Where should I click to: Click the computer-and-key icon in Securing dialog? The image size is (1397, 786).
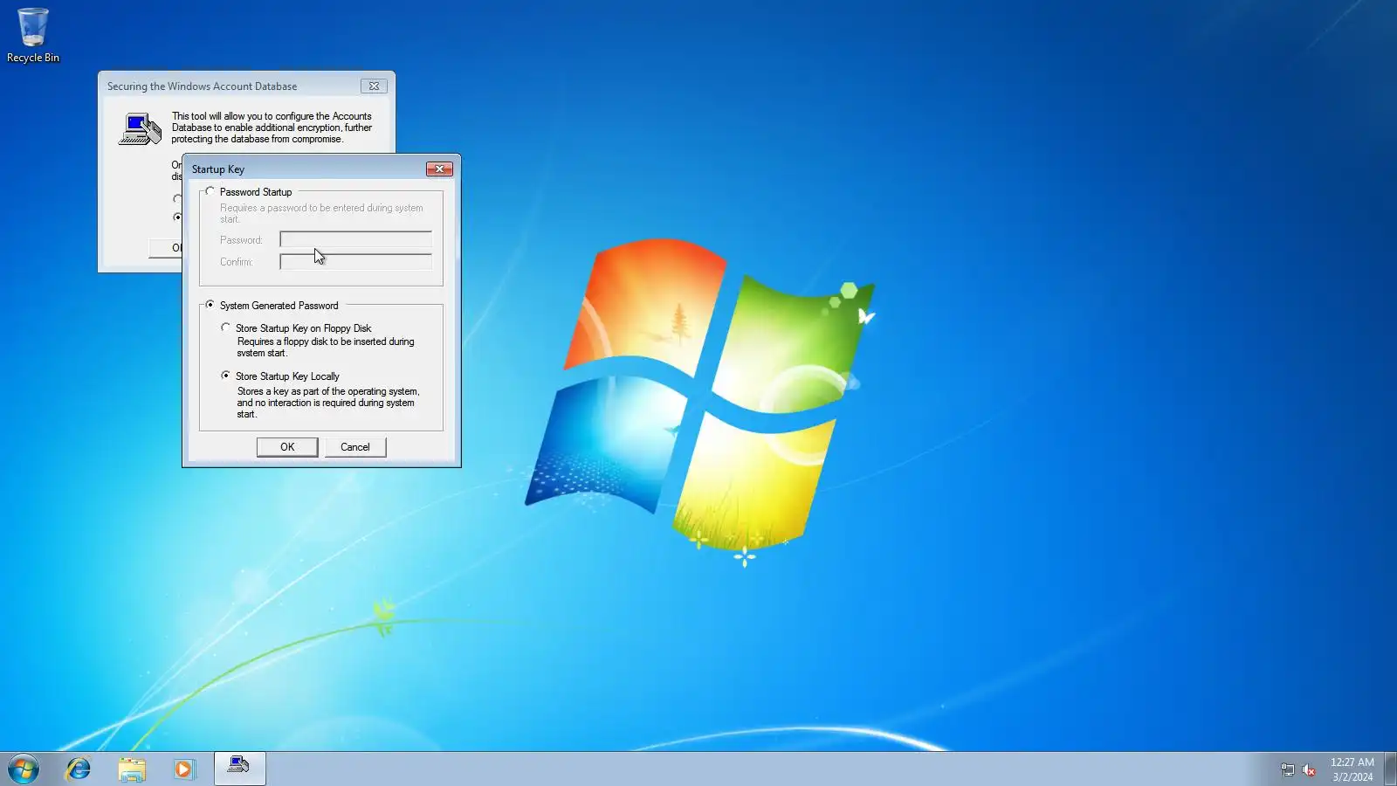click(x=140, y=129)
